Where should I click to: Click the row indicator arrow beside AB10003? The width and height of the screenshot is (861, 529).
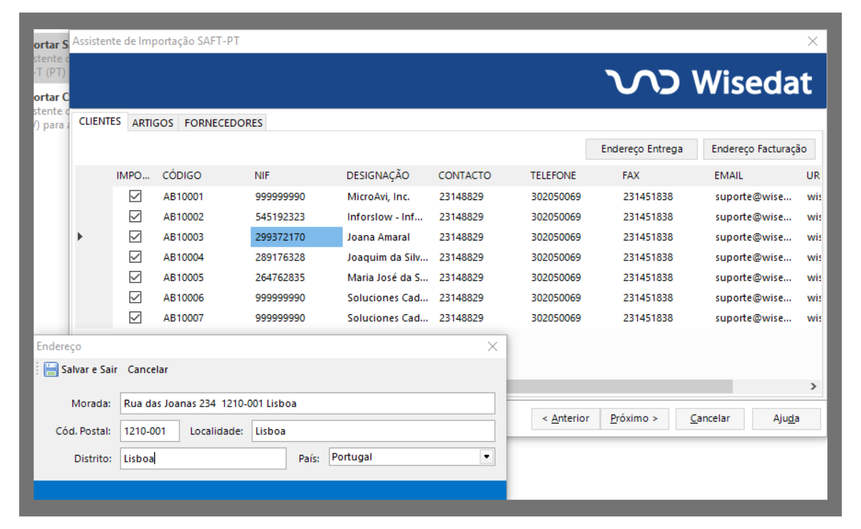[x=80, y=237]
